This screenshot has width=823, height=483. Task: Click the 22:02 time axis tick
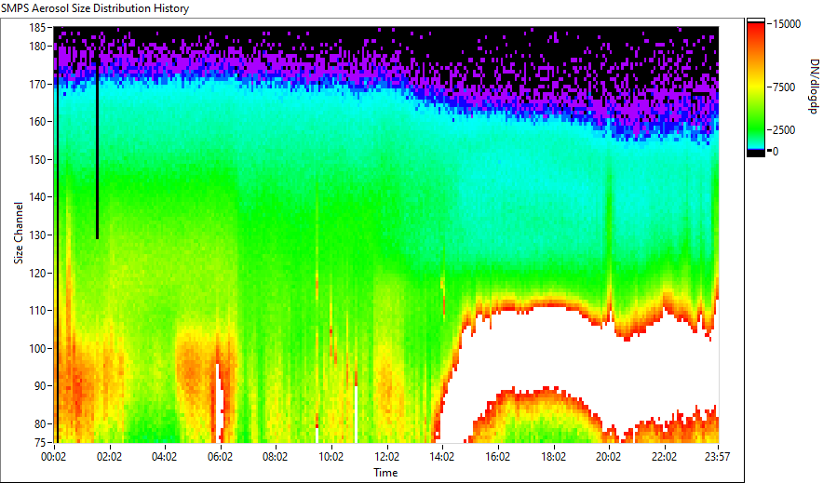coord(664,457)
